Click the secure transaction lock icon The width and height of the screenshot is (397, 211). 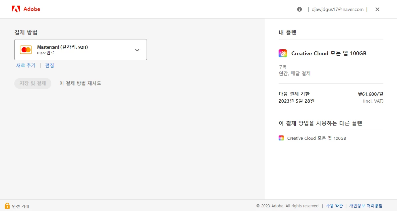7,206
